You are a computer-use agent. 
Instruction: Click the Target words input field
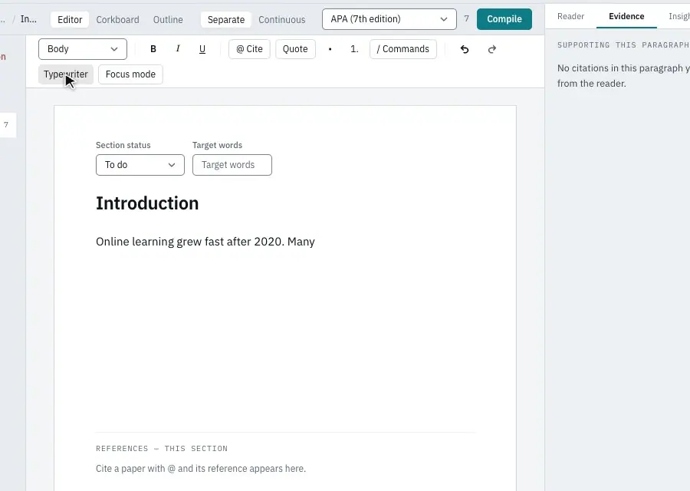click(x=232, y=165)
